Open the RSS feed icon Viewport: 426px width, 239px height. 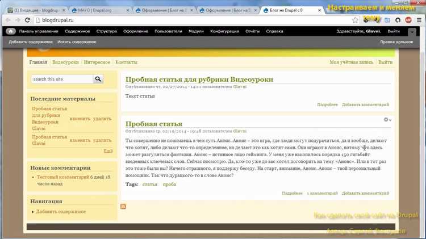[123, 207]
